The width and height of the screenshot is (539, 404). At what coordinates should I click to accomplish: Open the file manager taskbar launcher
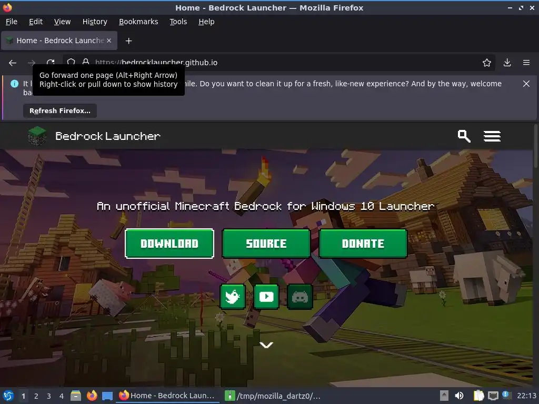click(x=76, y=396)
